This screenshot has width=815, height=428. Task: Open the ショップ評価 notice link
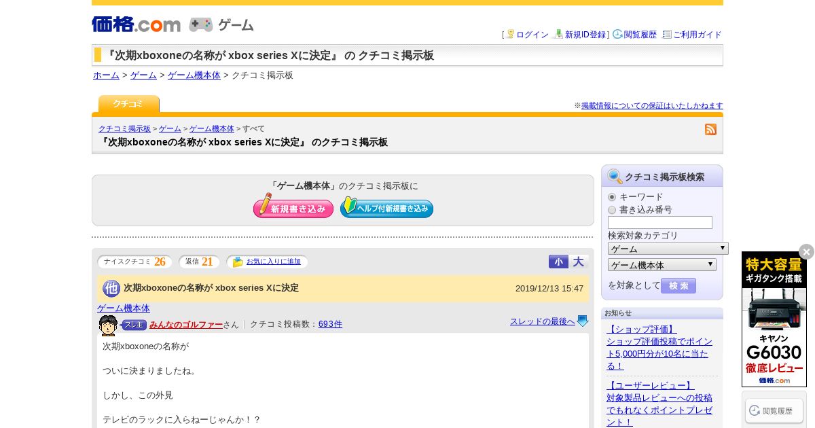[x=659, y=347]
